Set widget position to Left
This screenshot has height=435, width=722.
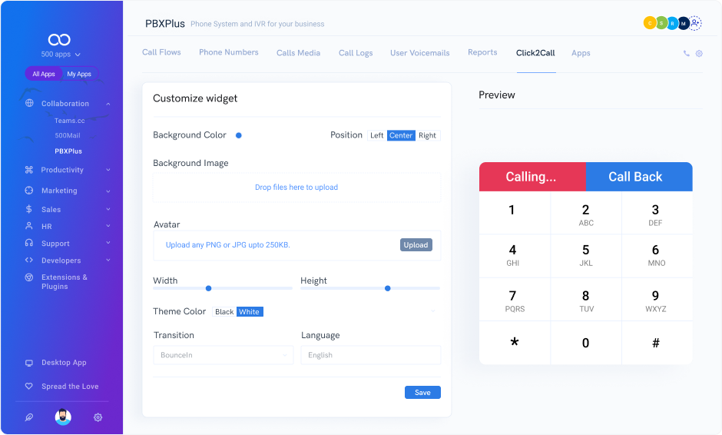point(376,135)
